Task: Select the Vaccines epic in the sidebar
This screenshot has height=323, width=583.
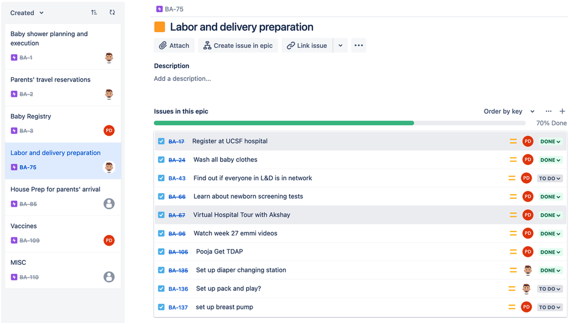Action: point(63,234)
